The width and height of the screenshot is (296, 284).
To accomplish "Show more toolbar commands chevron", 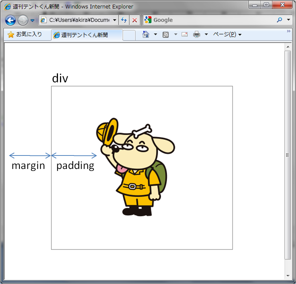I will [x=289, y=31].
